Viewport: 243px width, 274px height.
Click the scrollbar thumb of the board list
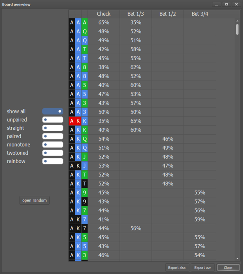coord(237,29)
